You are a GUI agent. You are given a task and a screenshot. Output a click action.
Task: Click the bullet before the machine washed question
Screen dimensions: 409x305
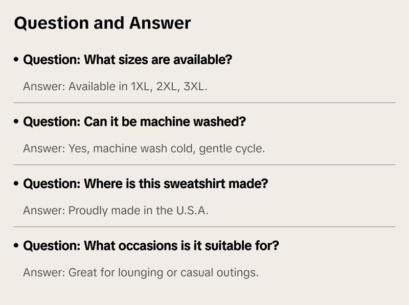click(17, 122)
